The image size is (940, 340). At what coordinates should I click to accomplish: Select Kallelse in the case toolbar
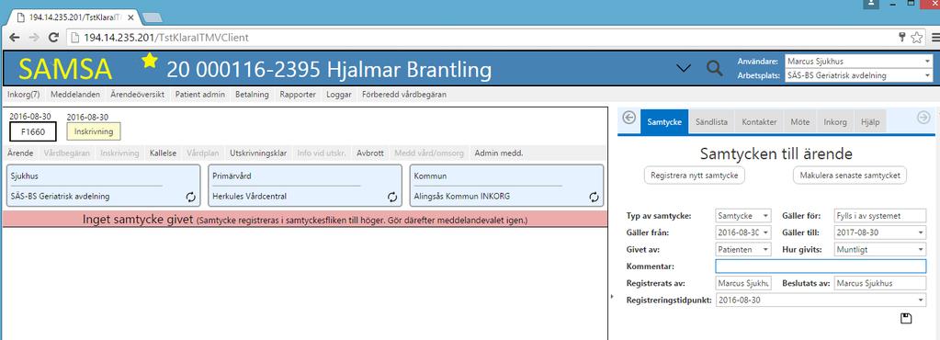(163, 153)
